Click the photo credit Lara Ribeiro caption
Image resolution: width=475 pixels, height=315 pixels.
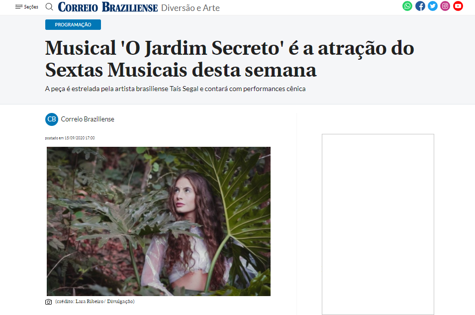[x=95, y=302]
